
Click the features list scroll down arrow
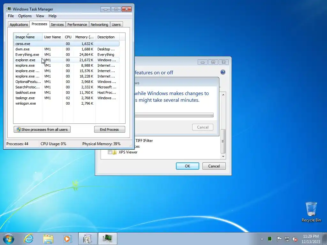tap(223, 156)
